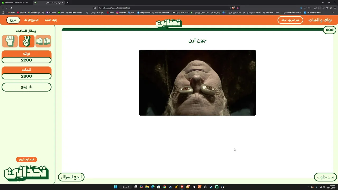Image resolution: width=338 pixels, height=190 pixels.
Task: Click the microphone icon in system tray
Action: coord(317,187)
